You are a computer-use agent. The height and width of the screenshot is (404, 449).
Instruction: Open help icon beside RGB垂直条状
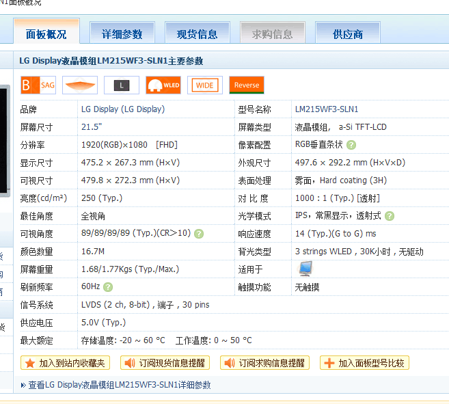pyautogui.click(x=351, y=145)
